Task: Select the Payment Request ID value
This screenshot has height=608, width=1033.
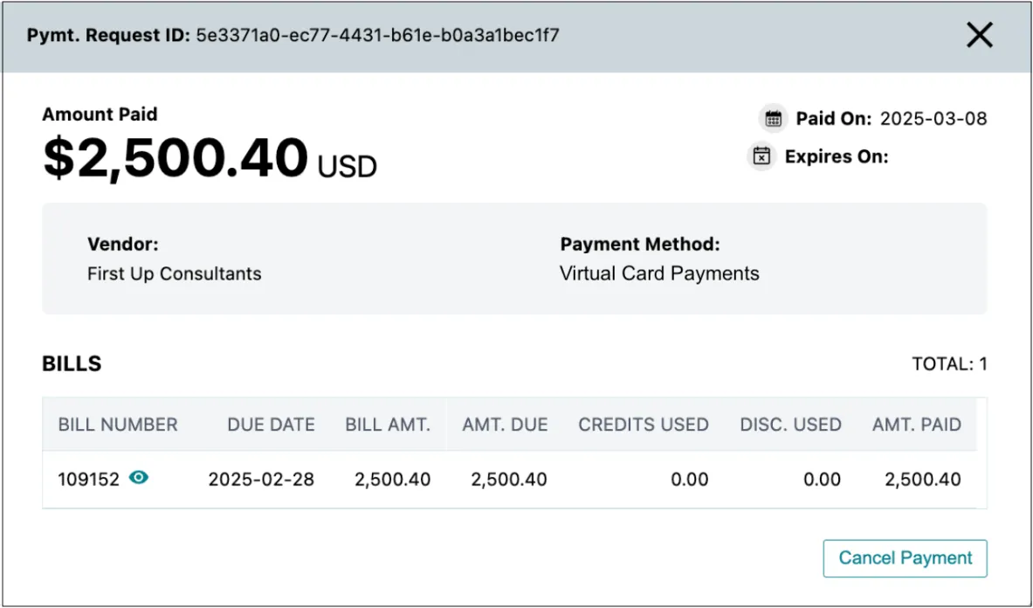Action: tap(377, 35)
